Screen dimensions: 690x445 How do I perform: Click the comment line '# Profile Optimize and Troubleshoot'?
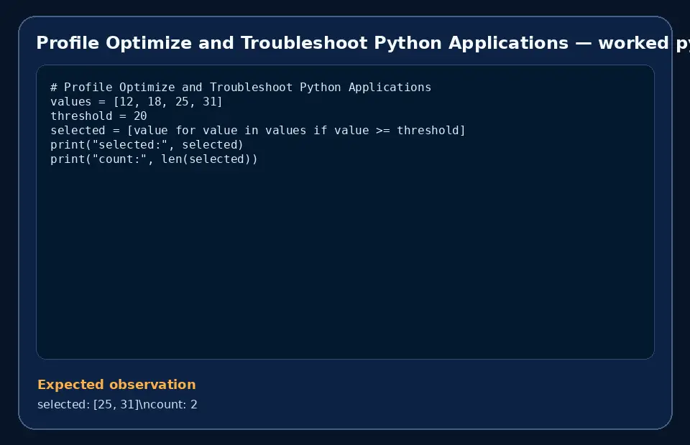click(x=241, y=88)
